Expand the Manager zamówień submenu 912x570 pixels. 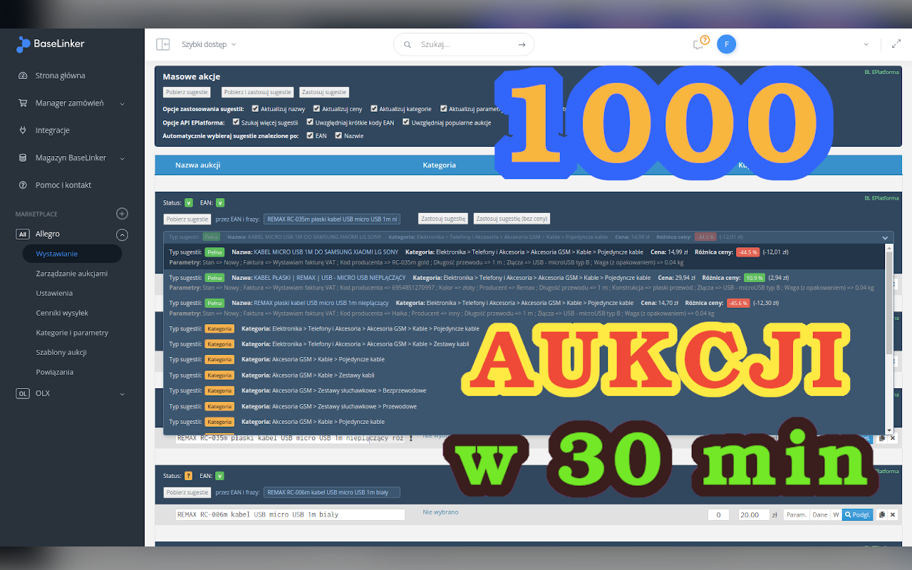pos(123,103)
